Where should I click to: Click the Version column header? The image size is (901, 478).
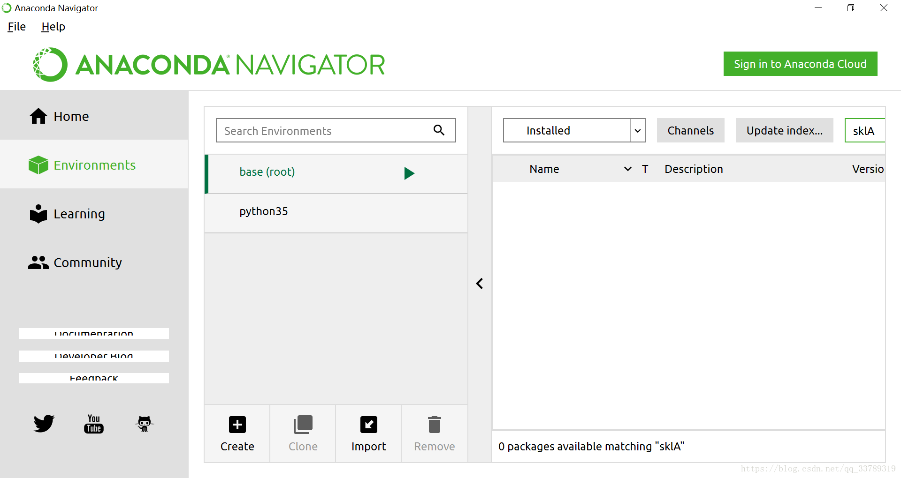pos(868,169)
